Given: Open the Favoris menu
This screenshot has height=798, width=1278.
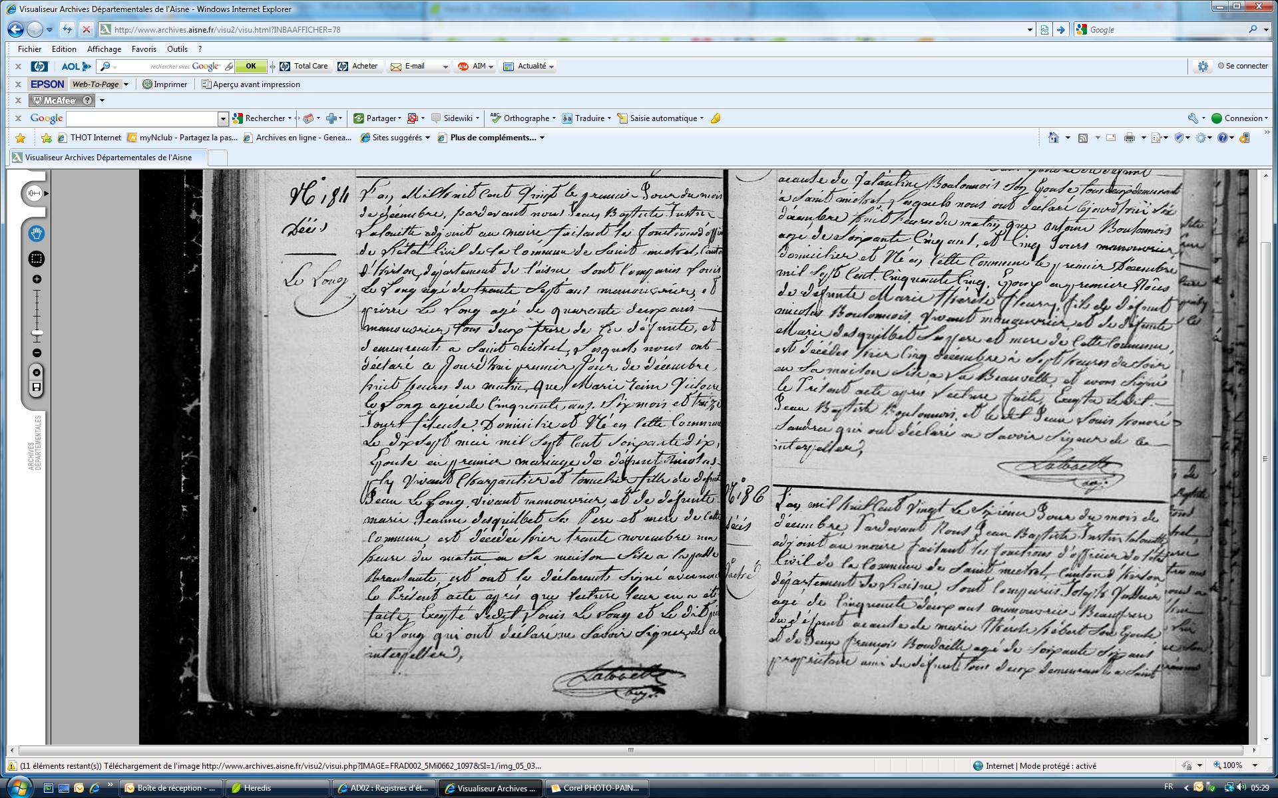Looking at the screenshot, I should (144, 49).
